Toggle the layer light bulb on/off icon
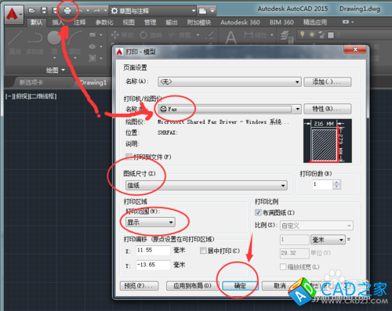This screenshot has height=311, width=392. tap(303, 34)
